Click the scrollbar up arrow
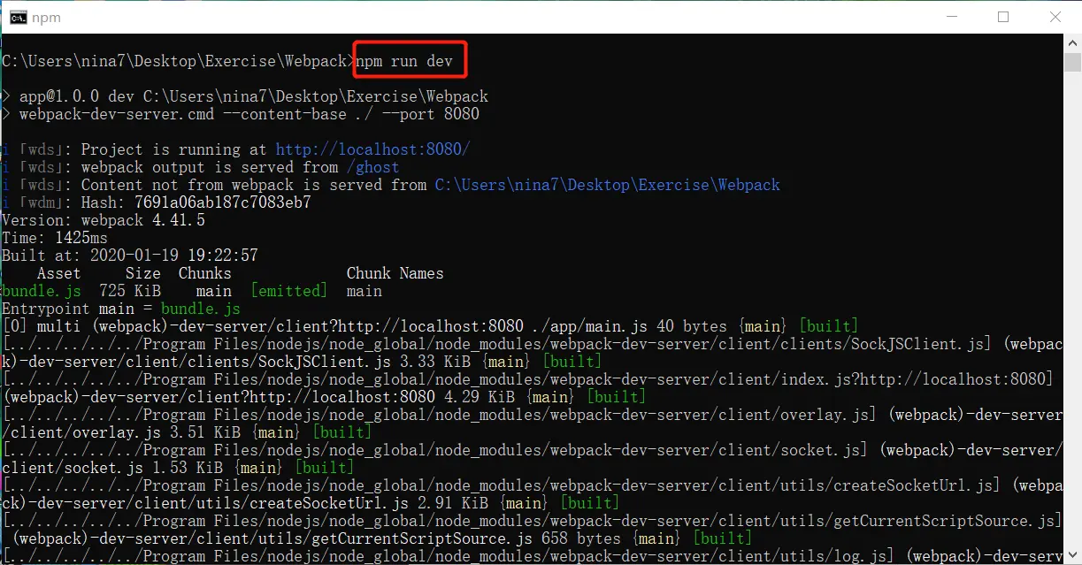 (x=1072, y=43)
